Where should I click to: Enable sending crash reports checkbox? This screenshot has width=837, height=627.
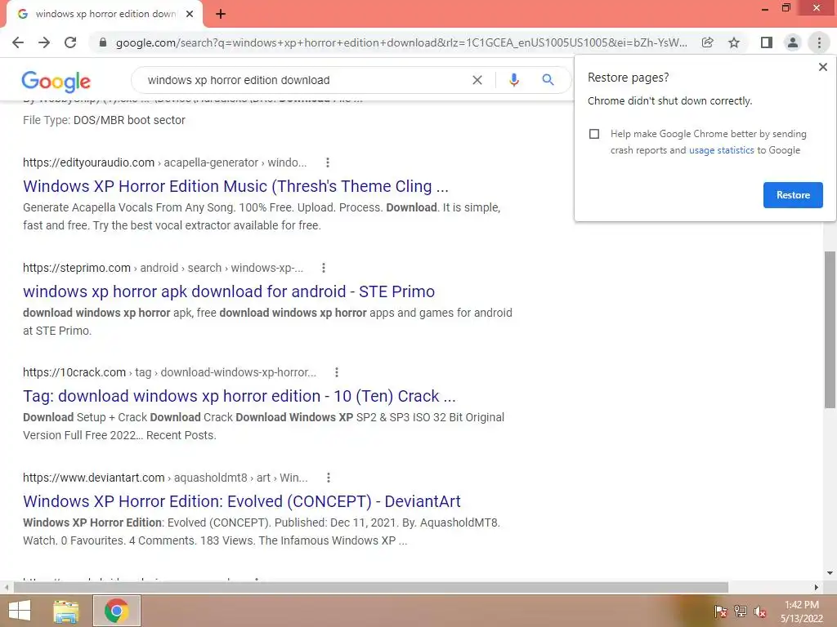tap(594, 134)
